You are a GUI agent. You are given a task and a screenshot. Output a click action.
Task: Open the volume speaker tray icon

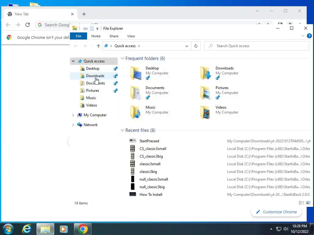click(285, 229)
